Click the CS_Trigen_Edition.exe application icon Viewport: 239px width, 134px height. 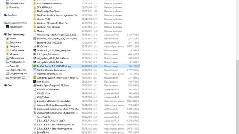[35, 54]
